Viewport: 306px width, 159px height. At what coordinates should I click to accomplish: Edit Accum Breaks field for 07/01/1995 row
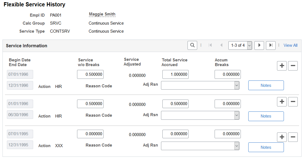click(x=228, y=134)
